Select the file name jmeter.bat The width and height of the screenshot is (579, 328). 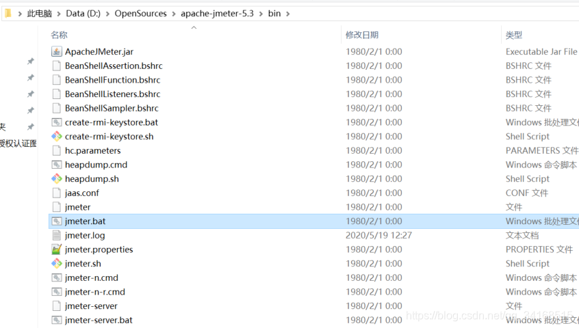coord(85,221)
